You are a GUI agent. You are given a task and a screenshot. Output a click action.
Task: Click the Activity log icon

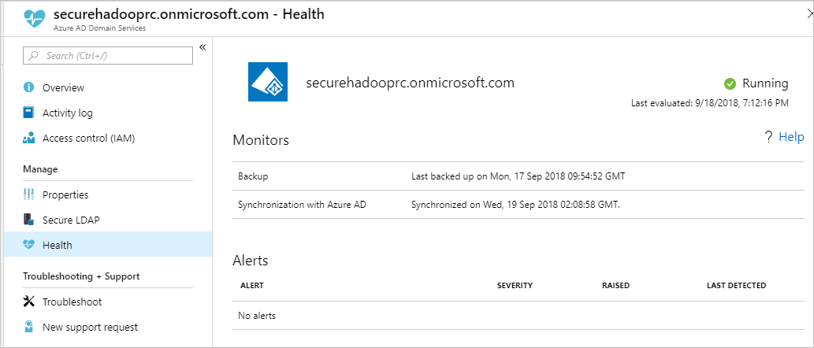pos(29,113)
